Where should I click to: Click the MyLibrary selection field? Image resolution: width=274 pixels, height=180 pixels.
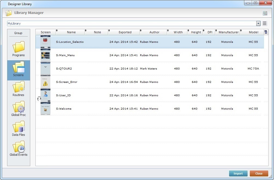[x=131, y=23]
